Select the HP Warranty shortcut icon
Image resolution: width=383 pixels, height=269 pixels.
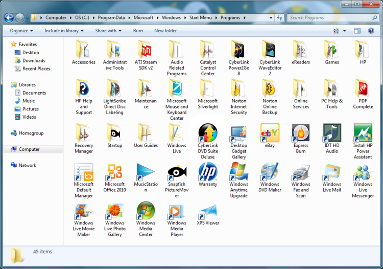click(208, 172)
